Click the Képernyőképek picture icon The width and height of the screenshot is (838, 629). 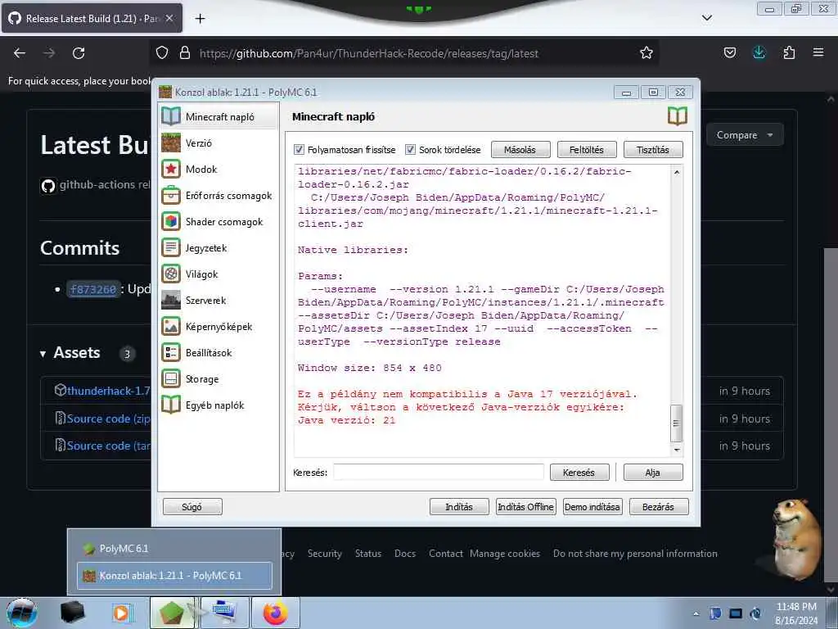click(x=171, y=326)
